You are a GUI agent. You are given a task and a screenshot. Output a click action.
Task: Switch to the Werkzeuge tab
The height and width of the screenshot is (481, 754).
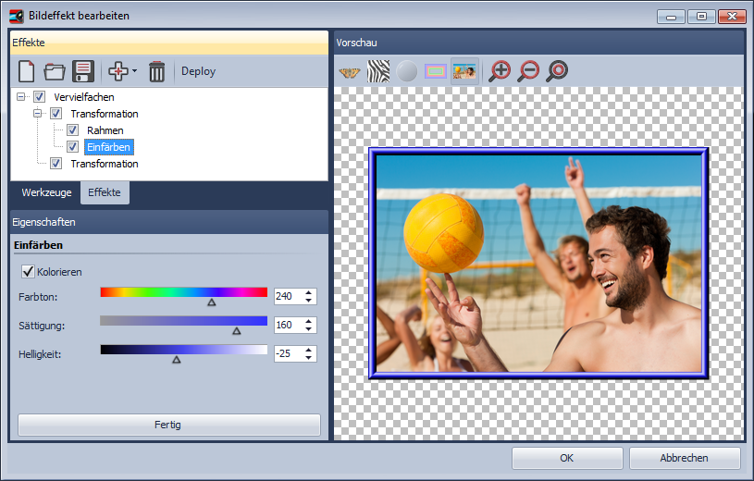click(x=46, y=192)
